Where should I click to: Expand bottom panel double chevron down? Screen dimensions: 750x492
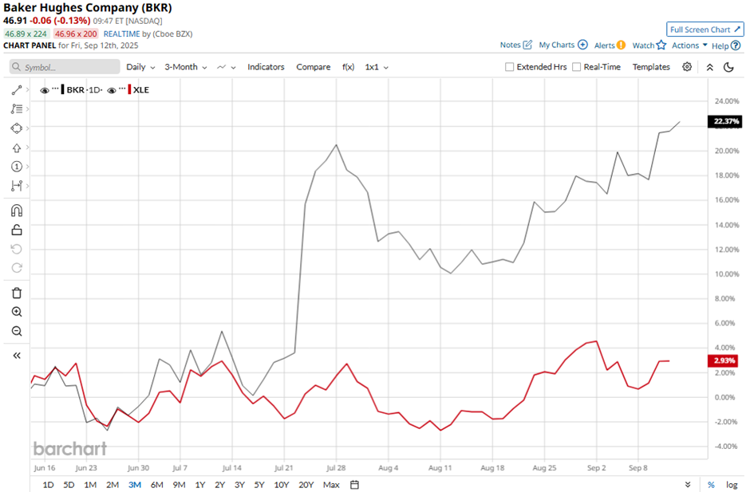[x=688, y=485]
